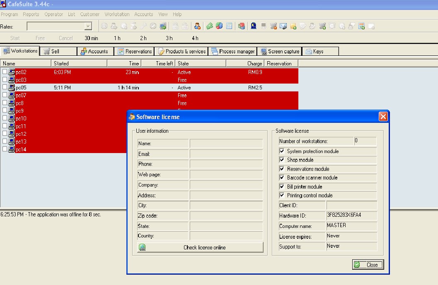The height and width of the screenshot is (285, 438).
Task: Click the Name field in User information
Action: (226, 144)
